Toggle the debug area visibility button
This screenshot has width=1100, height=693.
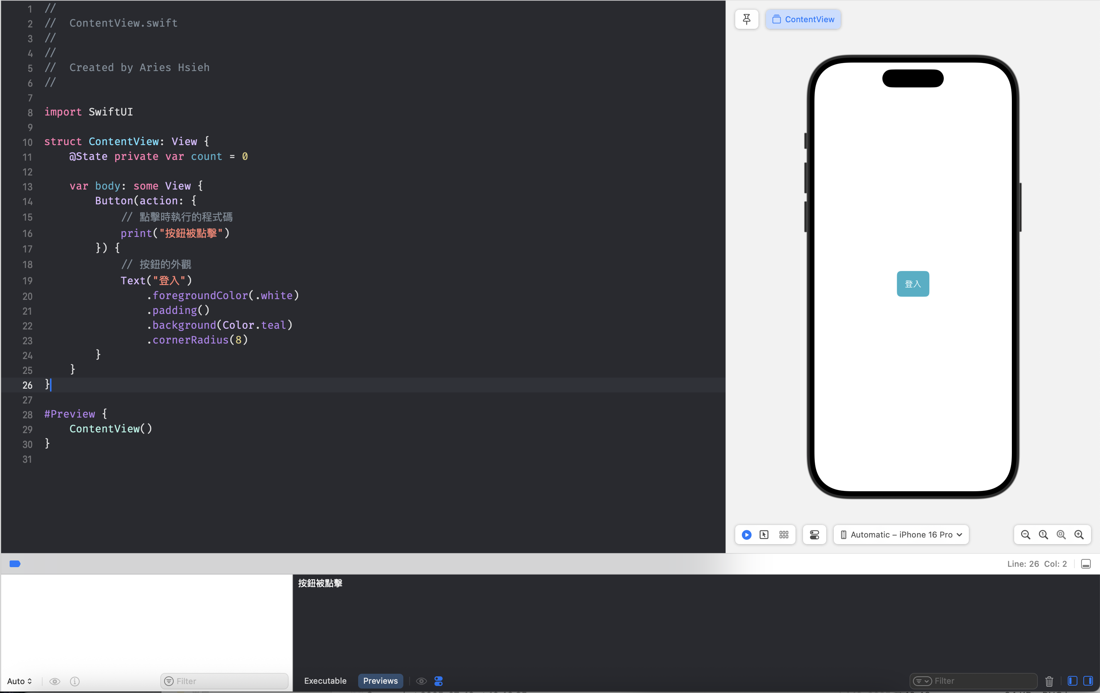point(1086,564)
